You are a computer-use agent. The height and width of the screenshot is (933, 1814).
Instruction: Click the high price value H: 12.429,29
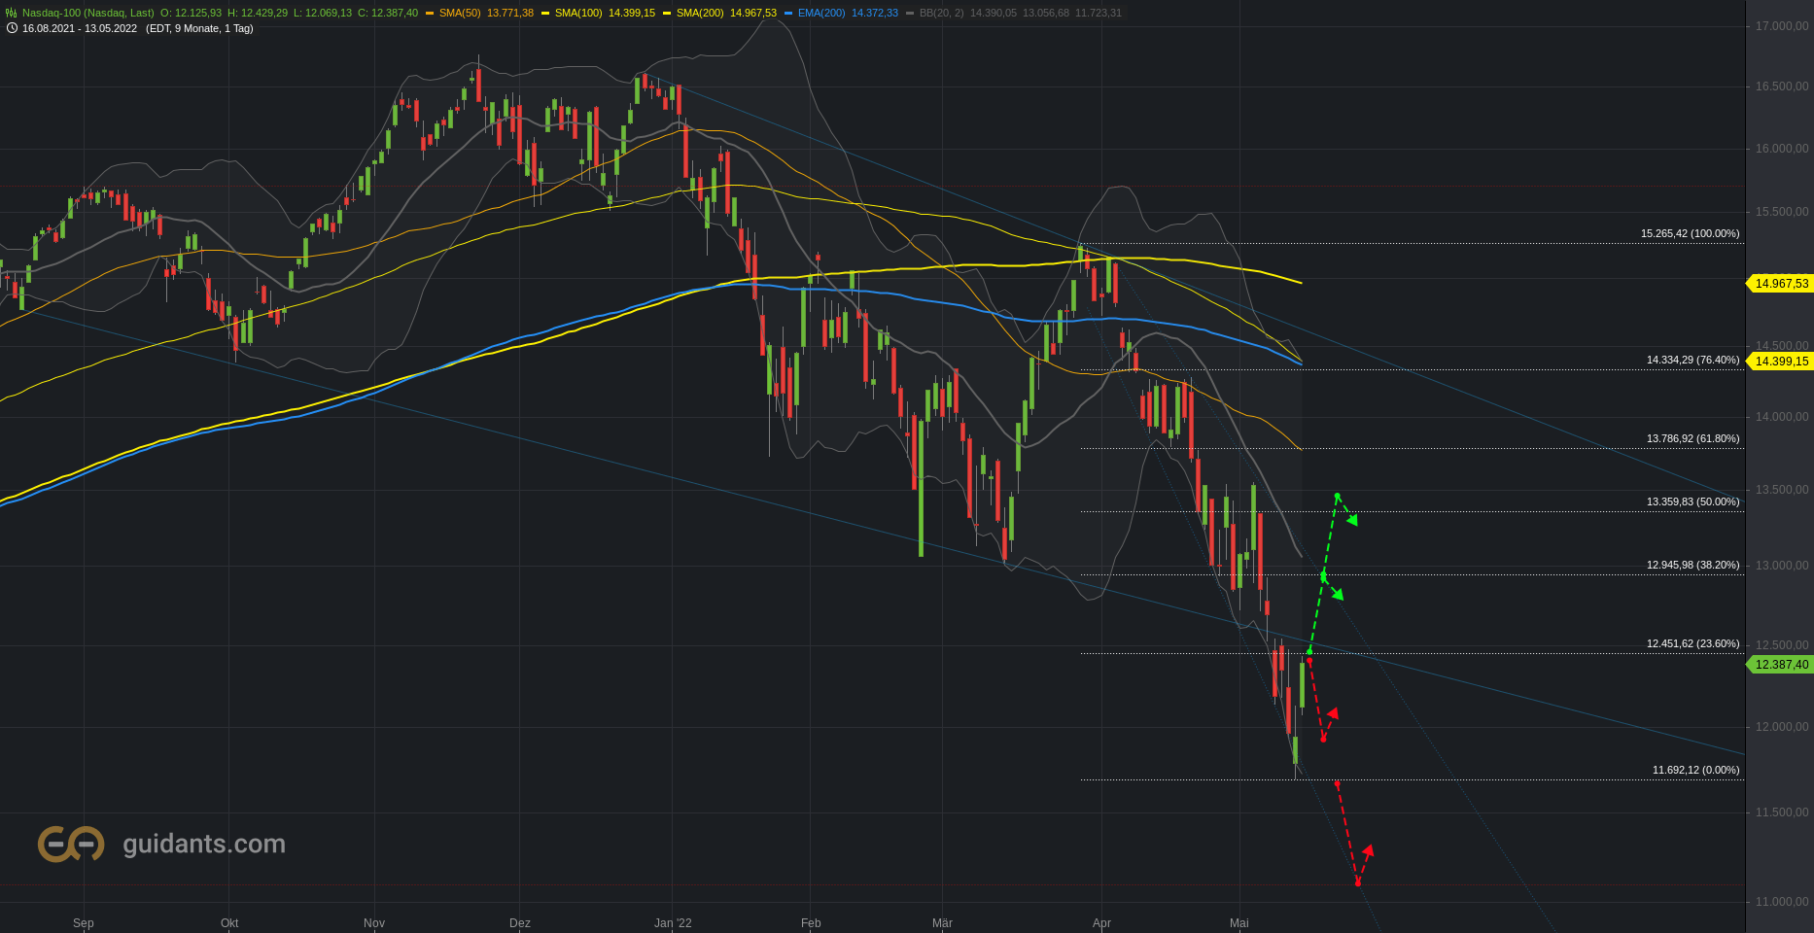[x=258, y=14]
